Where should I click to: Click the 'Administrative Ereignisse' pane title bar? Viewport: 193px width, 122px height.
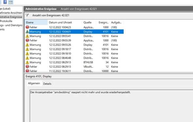click(x=108, y=9)
